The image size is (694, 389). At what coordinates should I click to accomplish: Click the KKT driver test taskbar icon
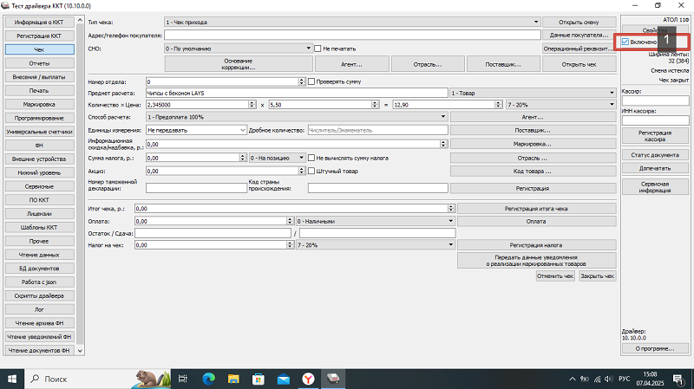[x=333, y=379]
